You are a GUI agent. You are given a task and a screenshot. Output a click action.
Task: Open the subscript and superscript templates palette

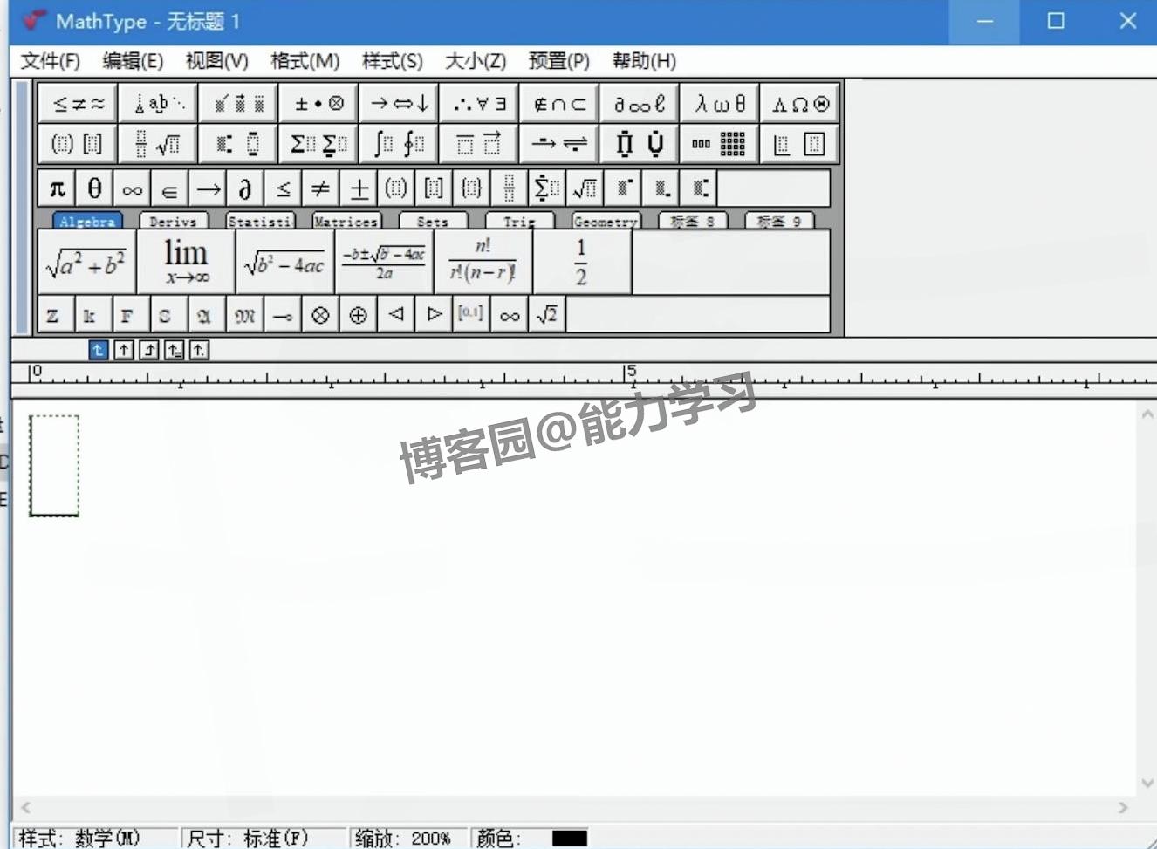point(239,144)
